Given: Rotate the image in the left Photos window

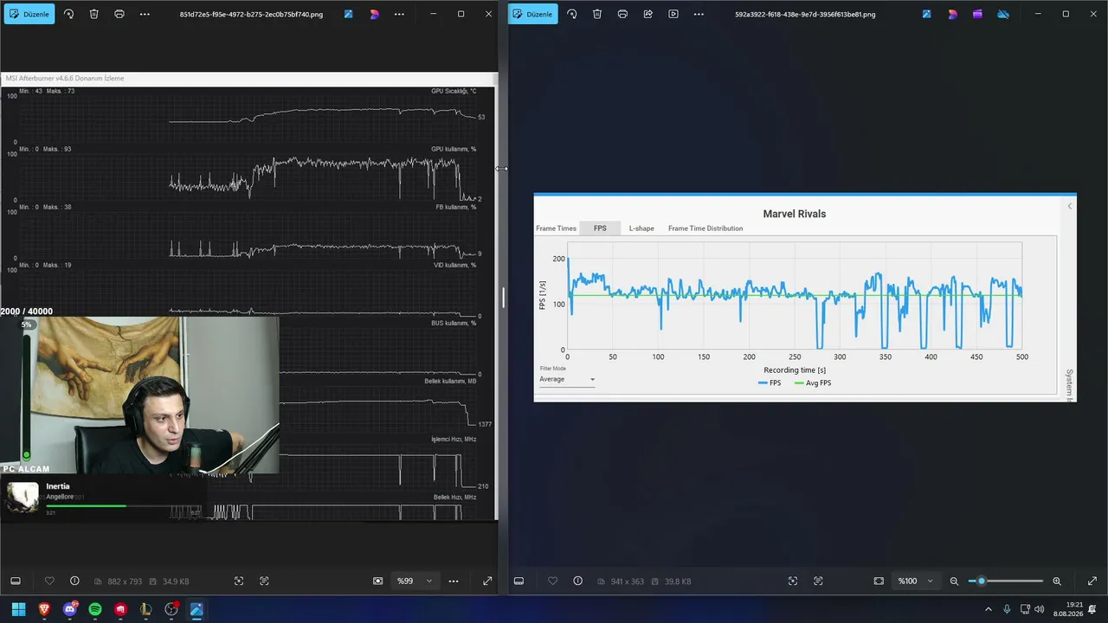Looking at the screenshot, I should (x=69, y=14).
